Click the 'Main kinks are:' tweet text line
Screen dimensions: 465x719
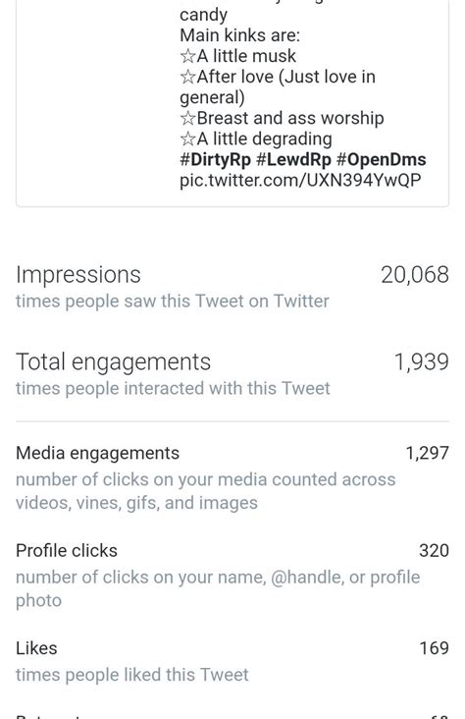click(239, 35)
